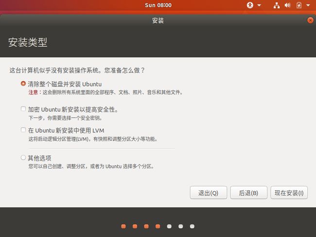Viewport: 316px width, 237px height.
Task: Close the 安装 window with red X
Action: 310,20
